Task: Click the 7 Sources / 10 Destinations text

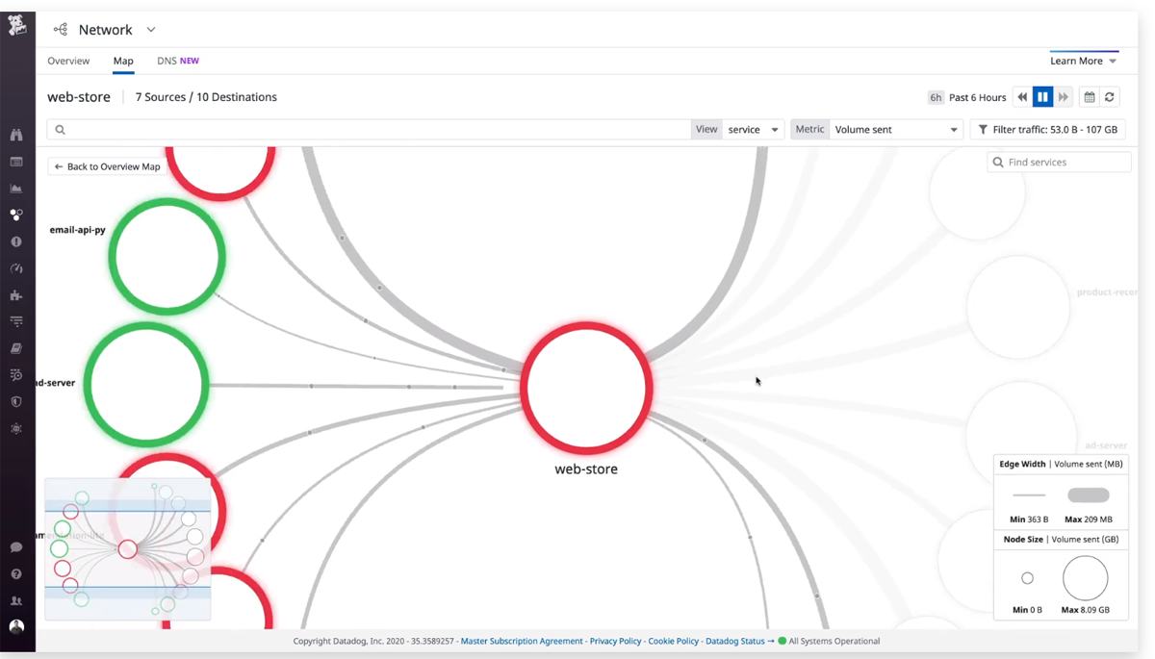Action: click(x=206, y=97)
